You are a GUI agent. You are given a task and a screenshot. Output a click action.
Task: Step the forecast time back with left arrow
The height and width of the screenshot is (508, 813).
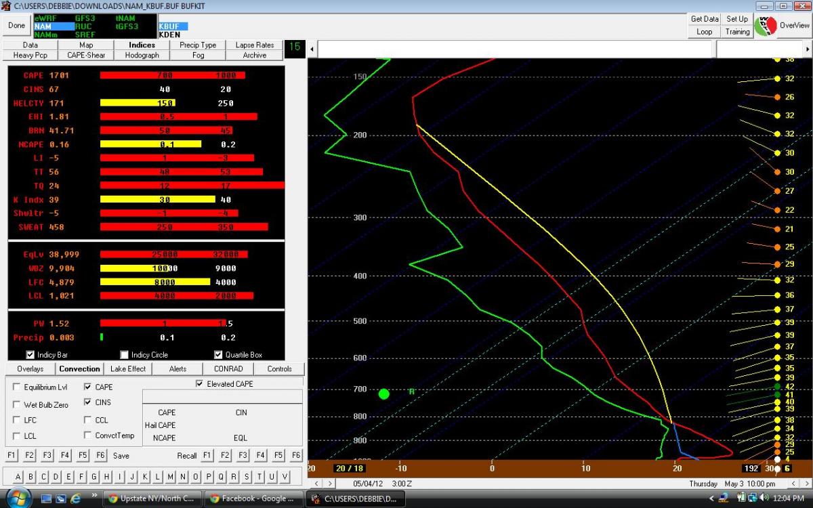pyautogui.click(x=317, y=483)
